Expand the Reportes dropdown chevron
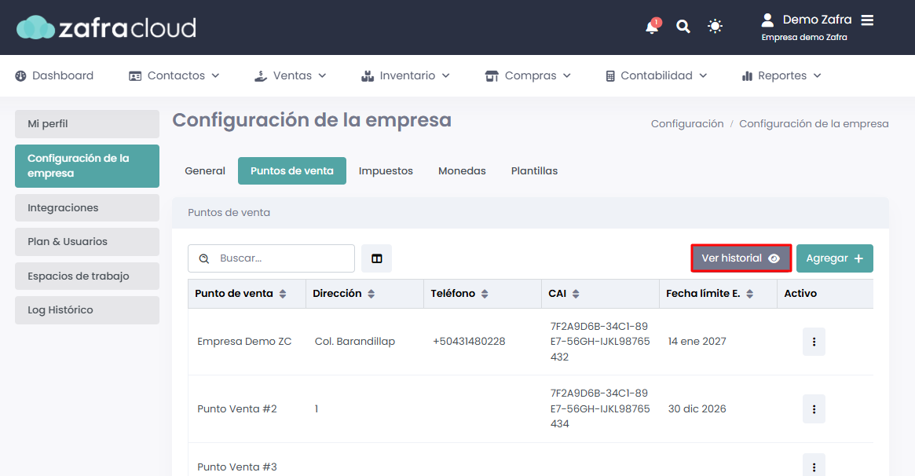Viewport: 915px width, 476px height. coord(817,76)
